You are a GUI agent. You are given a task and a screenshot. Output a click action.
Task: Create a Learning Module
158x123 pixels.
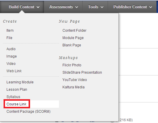point(20,82)
